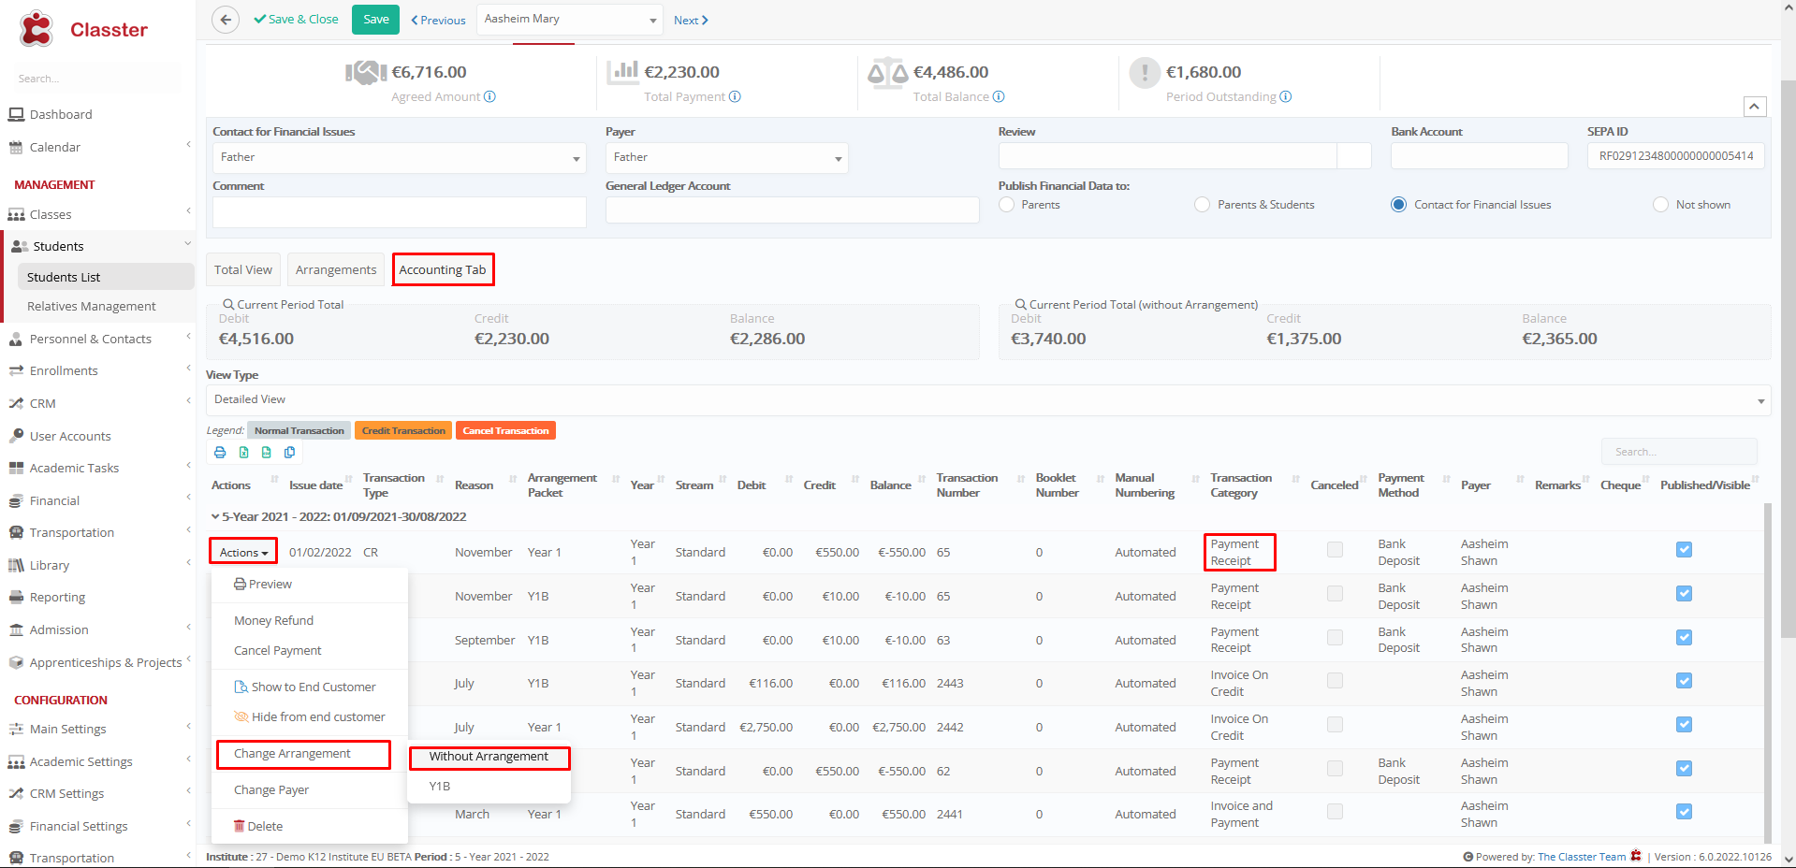Go to Previous student
The image size is (1796, 868).
click(x=438, y=20)
